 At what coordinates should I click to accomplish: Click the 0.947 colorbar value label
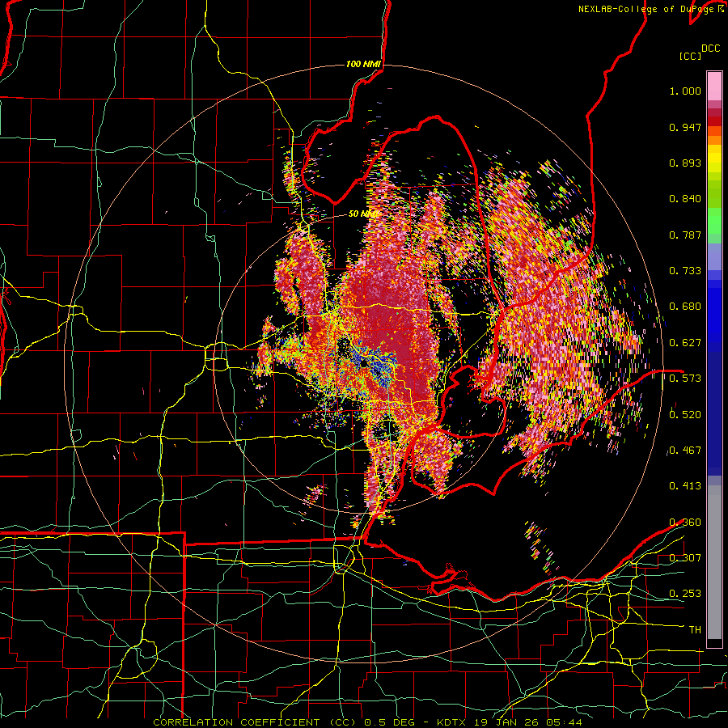tap(685, 127)
